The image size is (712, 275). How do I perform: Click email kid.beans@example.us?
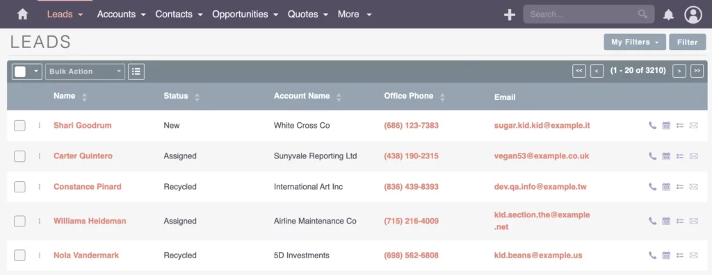pos(538,255)
